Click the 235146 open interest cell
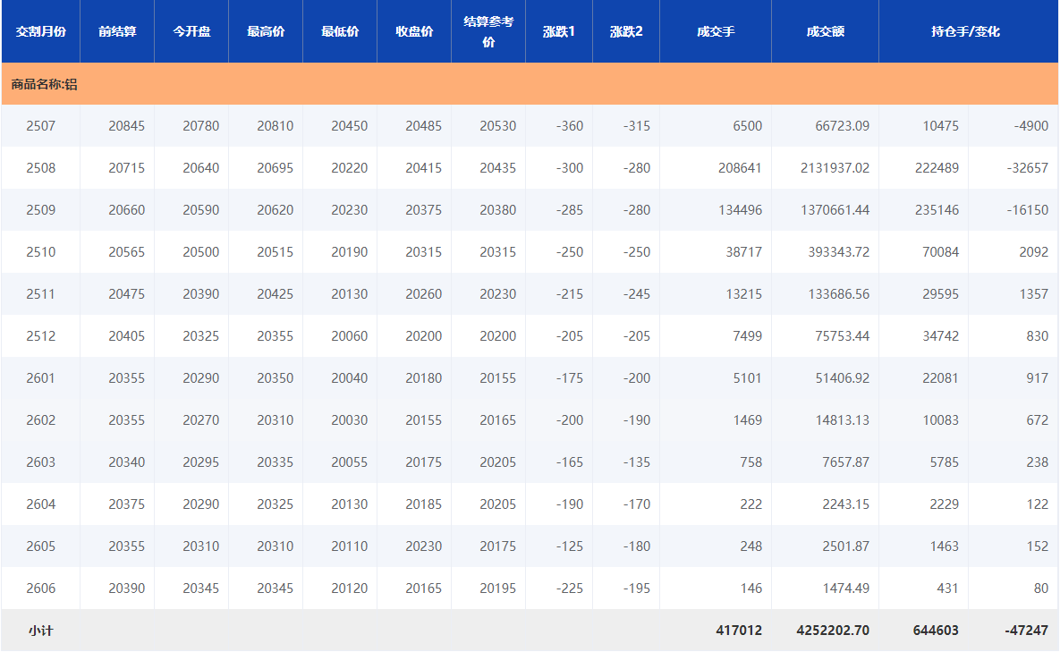The width and height of the screenshot is (1060, 652). coord(936,210)
